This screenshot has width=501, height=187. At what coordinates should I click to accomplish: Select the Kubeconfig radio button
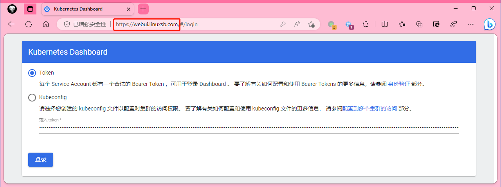pyautogui.click(x=32, y=98)
